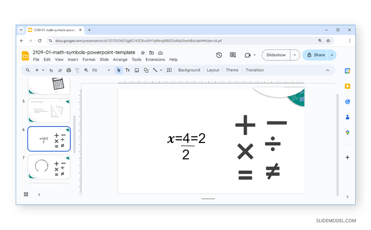
Task: Open the Arrange menu
Action: click(120, 59)
